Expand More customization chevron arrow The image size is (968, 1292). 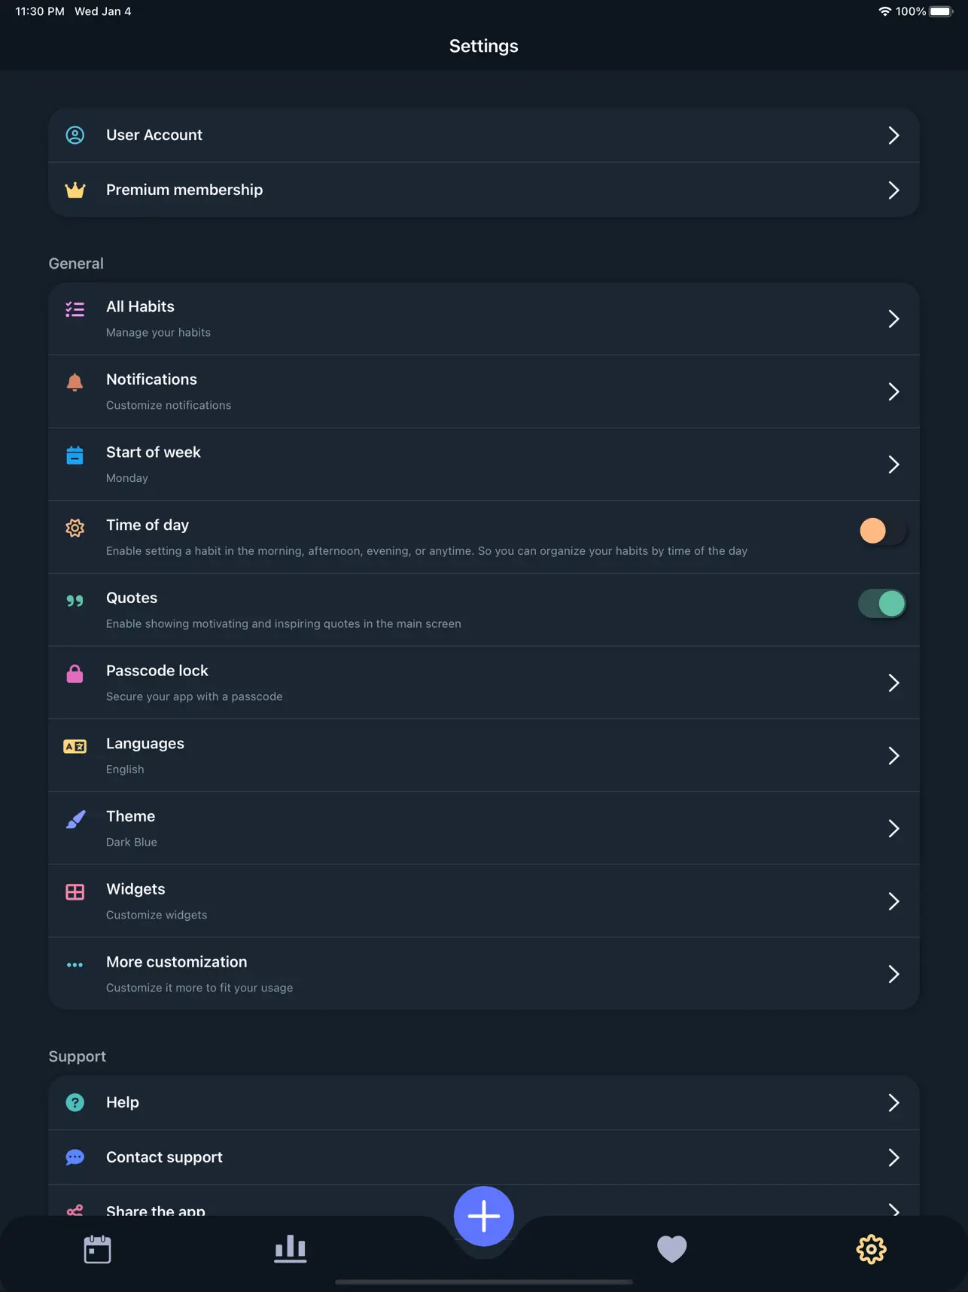[893, 974]
